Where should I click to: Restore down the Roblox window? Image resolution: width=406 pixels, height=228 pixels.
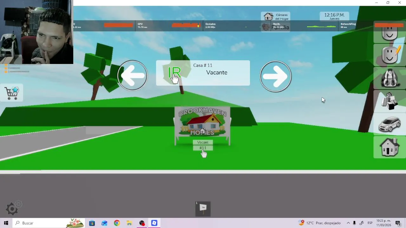[x=388, y=3]
